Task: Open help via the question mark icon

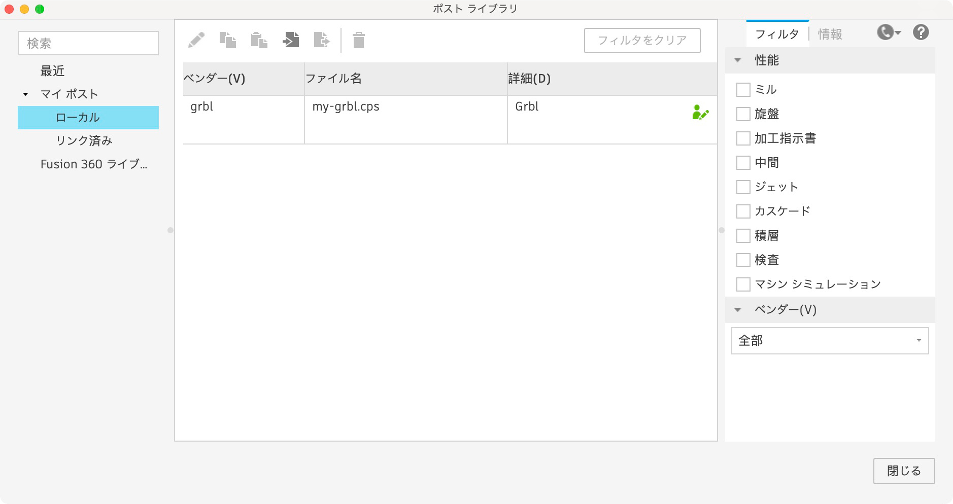Action: (x=921, y=32)
